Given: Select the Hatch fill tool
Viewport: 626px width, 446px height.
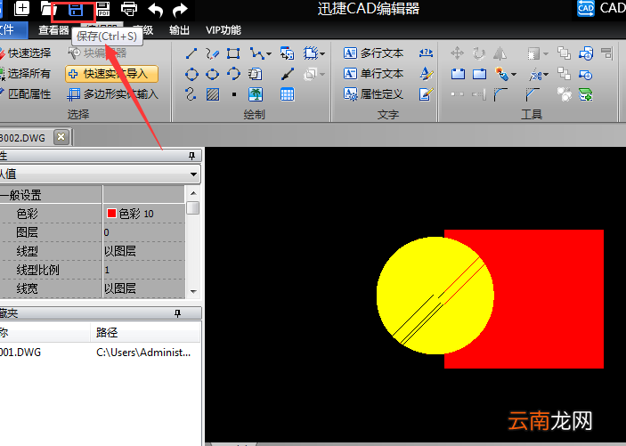Looking at the screenshot, I should (213, 94).
